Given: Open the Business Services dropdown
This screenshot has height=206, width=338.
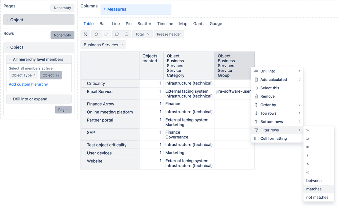Looking at the screenshot, I should point(103,45).
